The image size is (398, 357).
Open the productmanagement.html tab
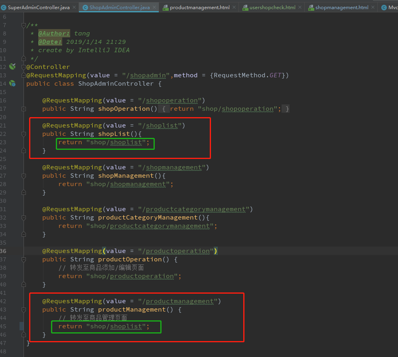click(x=199, y=7)
